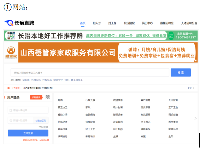Select the 客户服务 job category
The image size is (211, 150).
[146, 100]
